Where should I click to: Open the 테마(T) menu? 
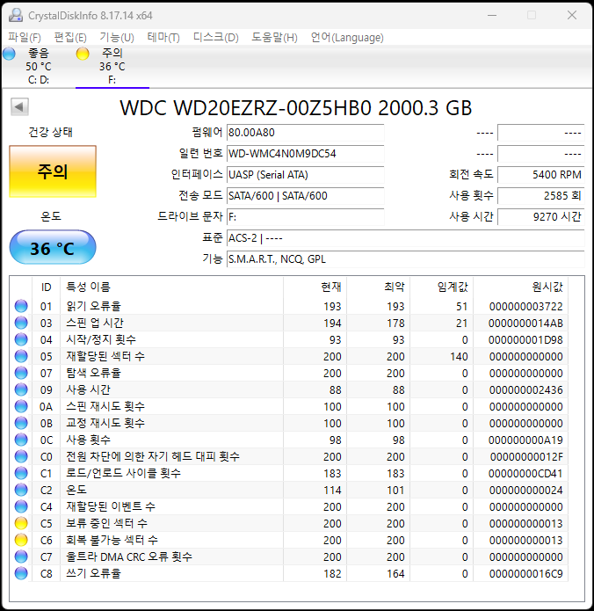163,38
